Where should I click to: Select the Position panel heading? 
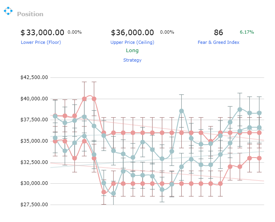30,14
